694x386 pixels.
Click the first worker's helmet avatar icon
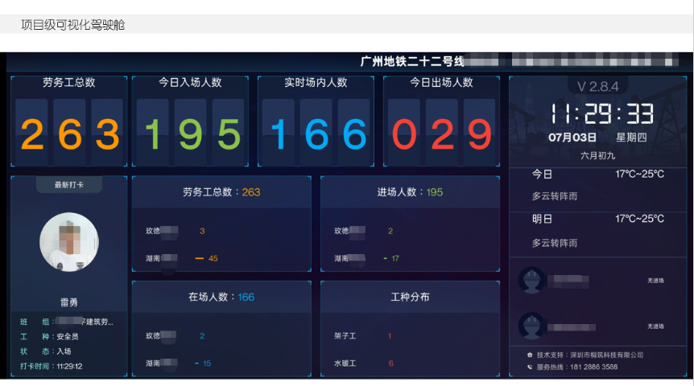pos(532,280)
